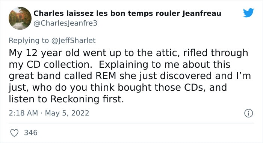Click 'REM' in the tweet text
Screen dimensions: 263x143
(106, 76)
